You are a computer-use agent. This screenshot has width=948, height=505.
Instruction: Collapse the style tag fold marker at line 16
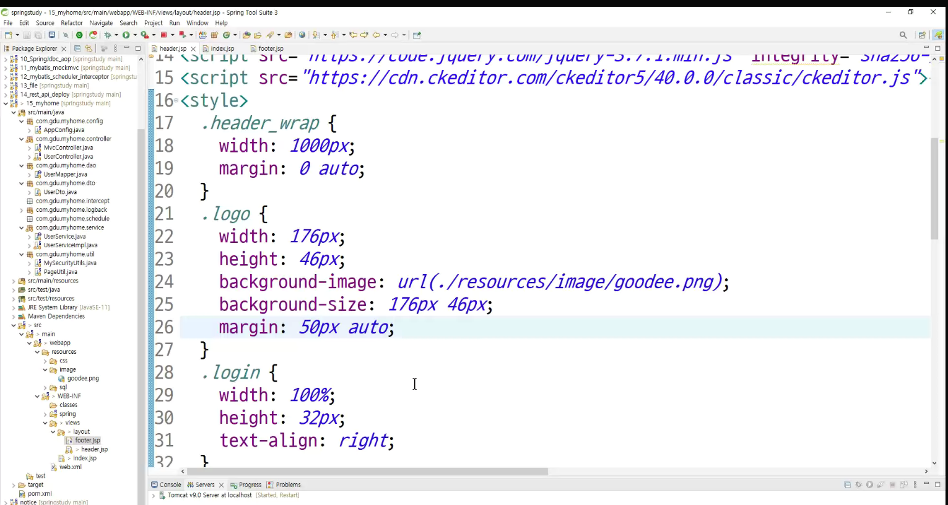click(176, 100)
